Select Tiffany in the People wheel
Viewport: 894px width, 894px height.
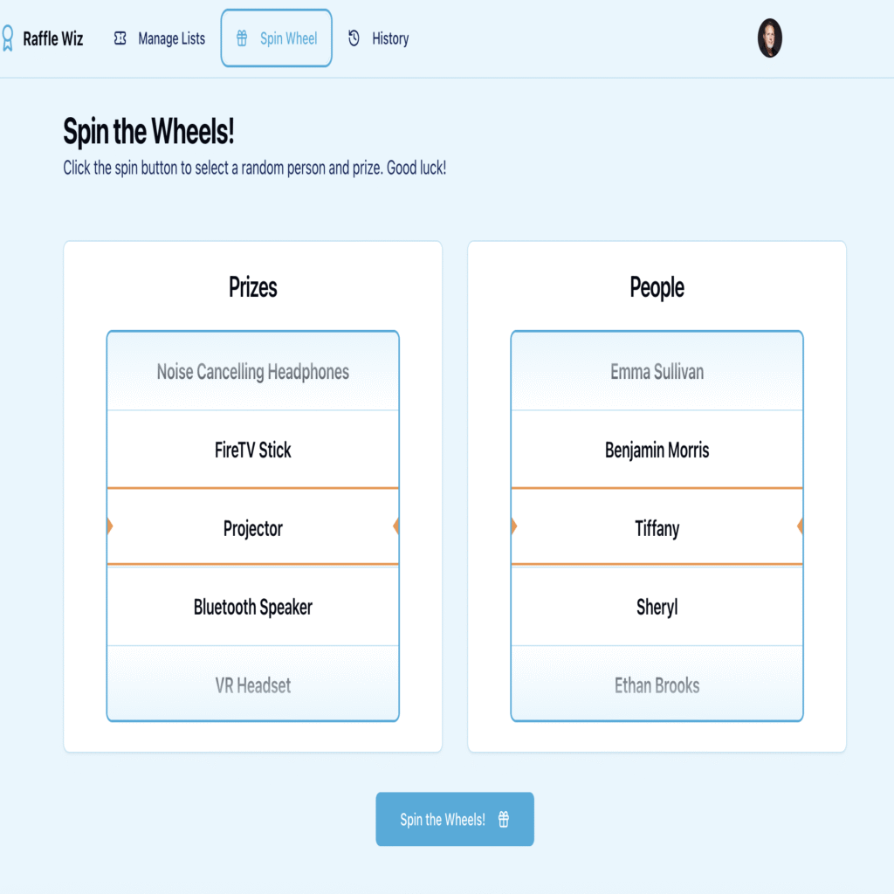[x=657, y=528]
